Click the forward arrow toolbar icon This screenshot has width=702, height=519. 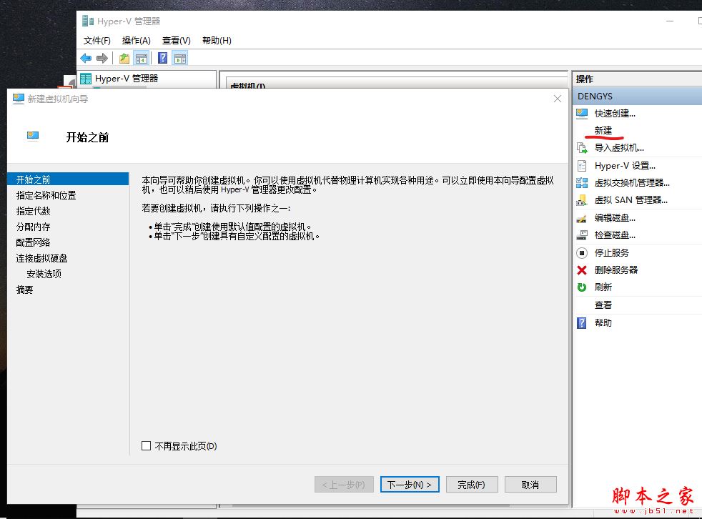pos(102,58)
